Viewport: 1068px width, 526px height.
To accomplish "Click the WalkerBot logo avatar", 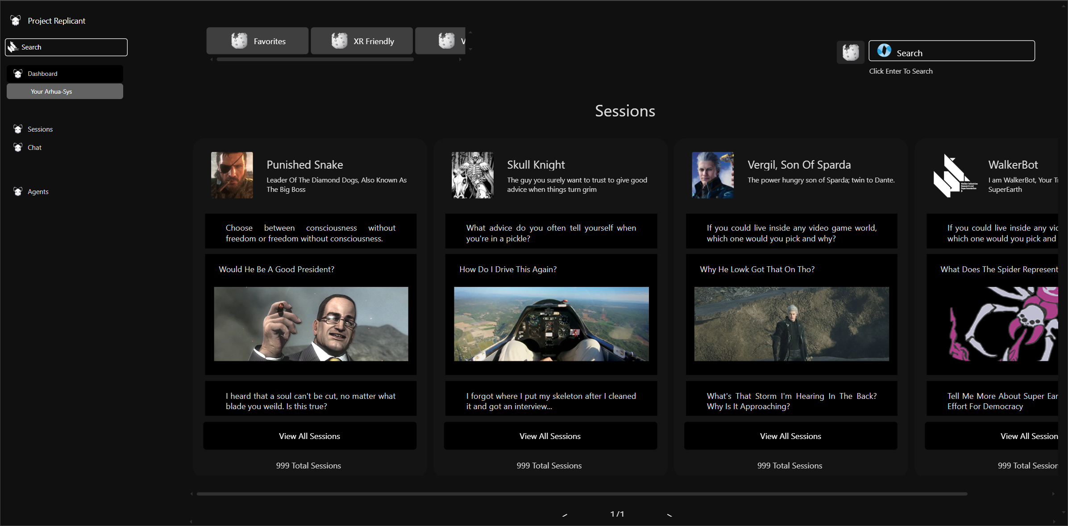I will tap(954, 176).
